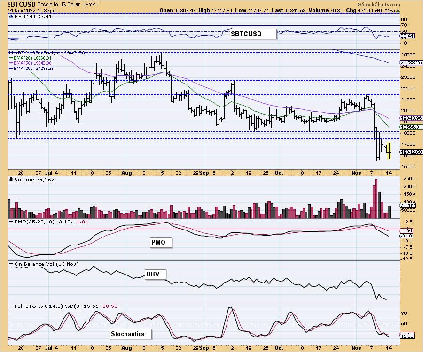Screen dimensions: 423x352
Task: Click the 24288.25 EMA value tag
Action: [x=410, y=63]
